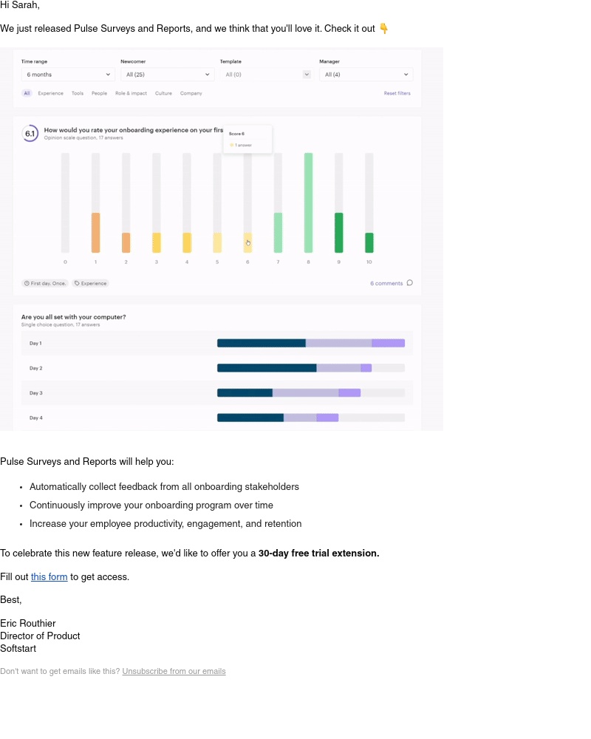Click the comments speech bubble icon
This screenshot has width=591, height=739.
coord(409,283)
